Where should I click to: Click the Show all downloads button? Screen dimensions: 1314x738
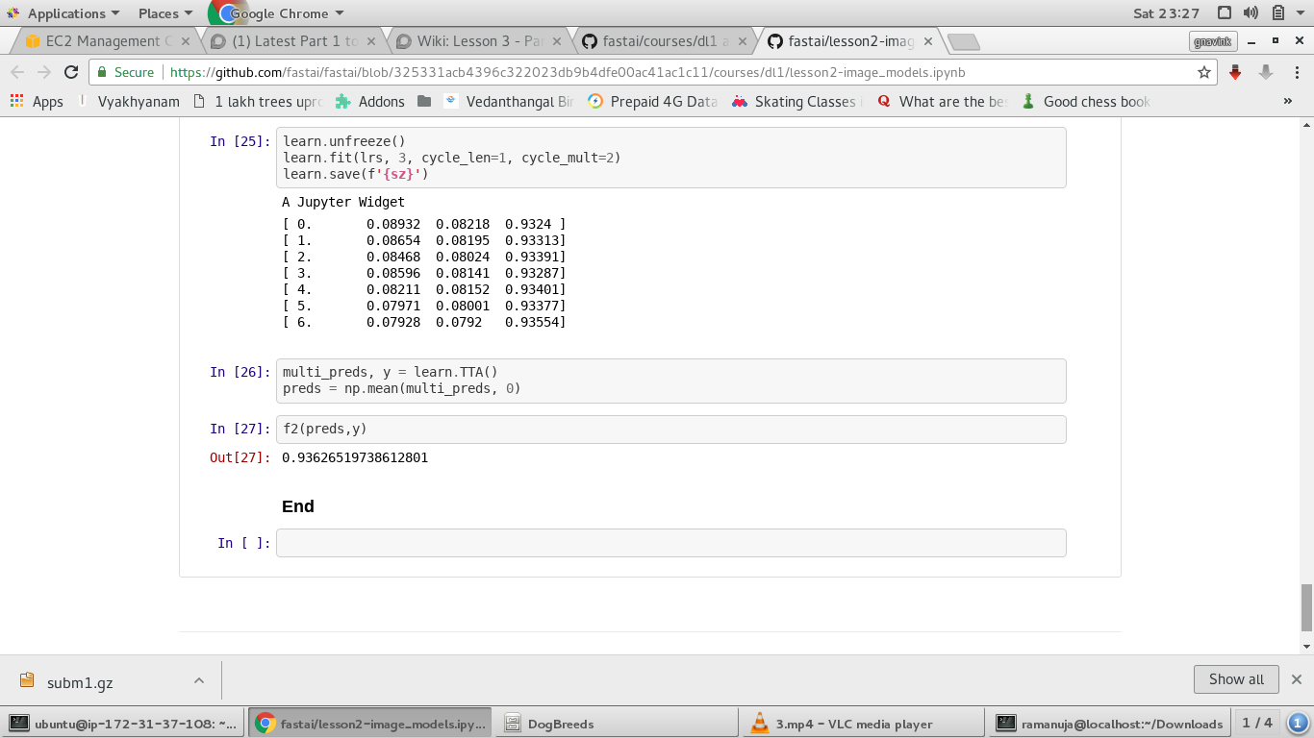[1235, 679]
